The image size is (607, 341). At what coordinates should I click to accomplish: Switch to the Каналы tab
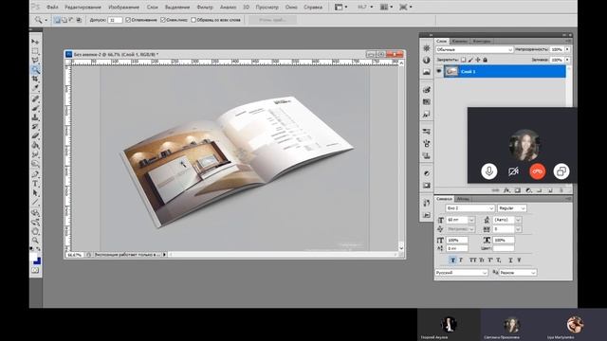[459, 41]
